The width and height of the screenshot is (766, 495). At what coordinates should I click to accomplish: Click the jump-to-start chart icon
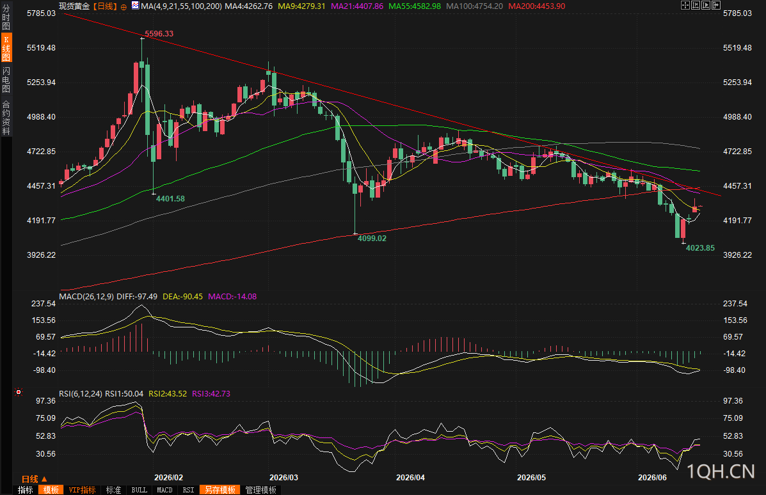click(x=696, y=5)
